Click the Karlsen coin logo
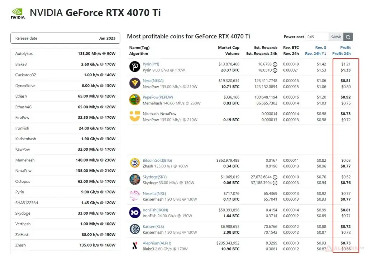 point(135,229)
